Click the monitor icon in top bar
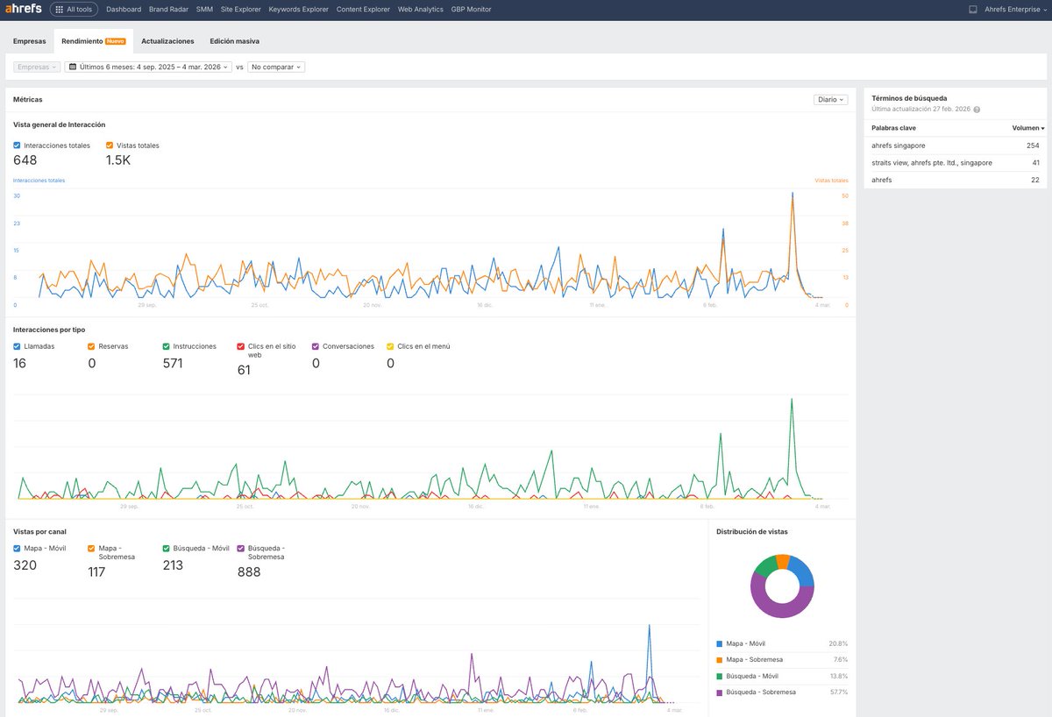 point(973,10)
